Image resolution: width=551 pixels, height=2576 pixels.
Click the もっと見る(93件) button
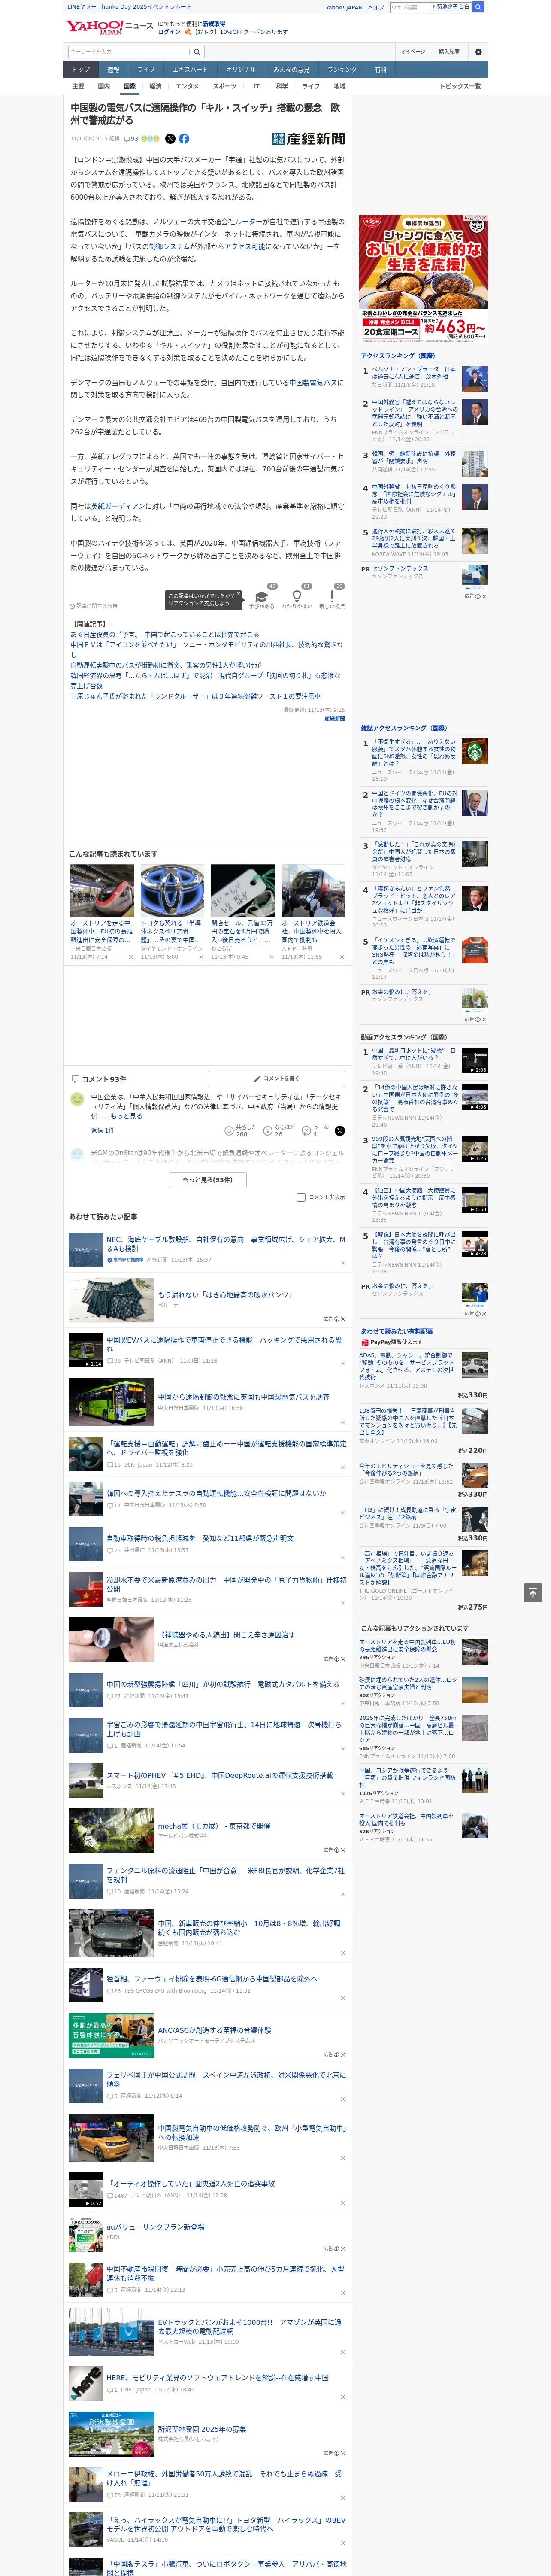pyautogui.click(x=208, y=1180)
